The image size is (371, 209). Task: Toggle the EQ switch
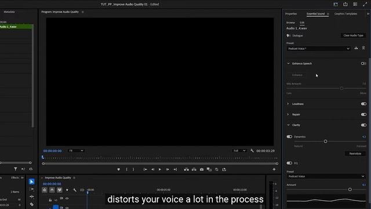pyautogui.click(x=289, y=163)
